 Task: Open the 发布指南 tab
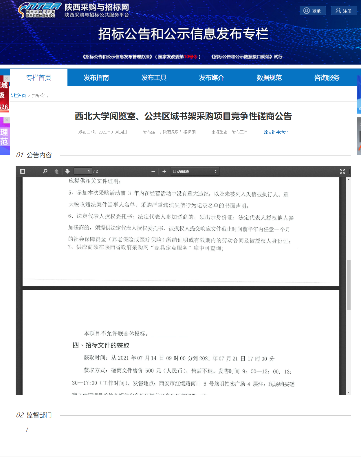point(96,77)
